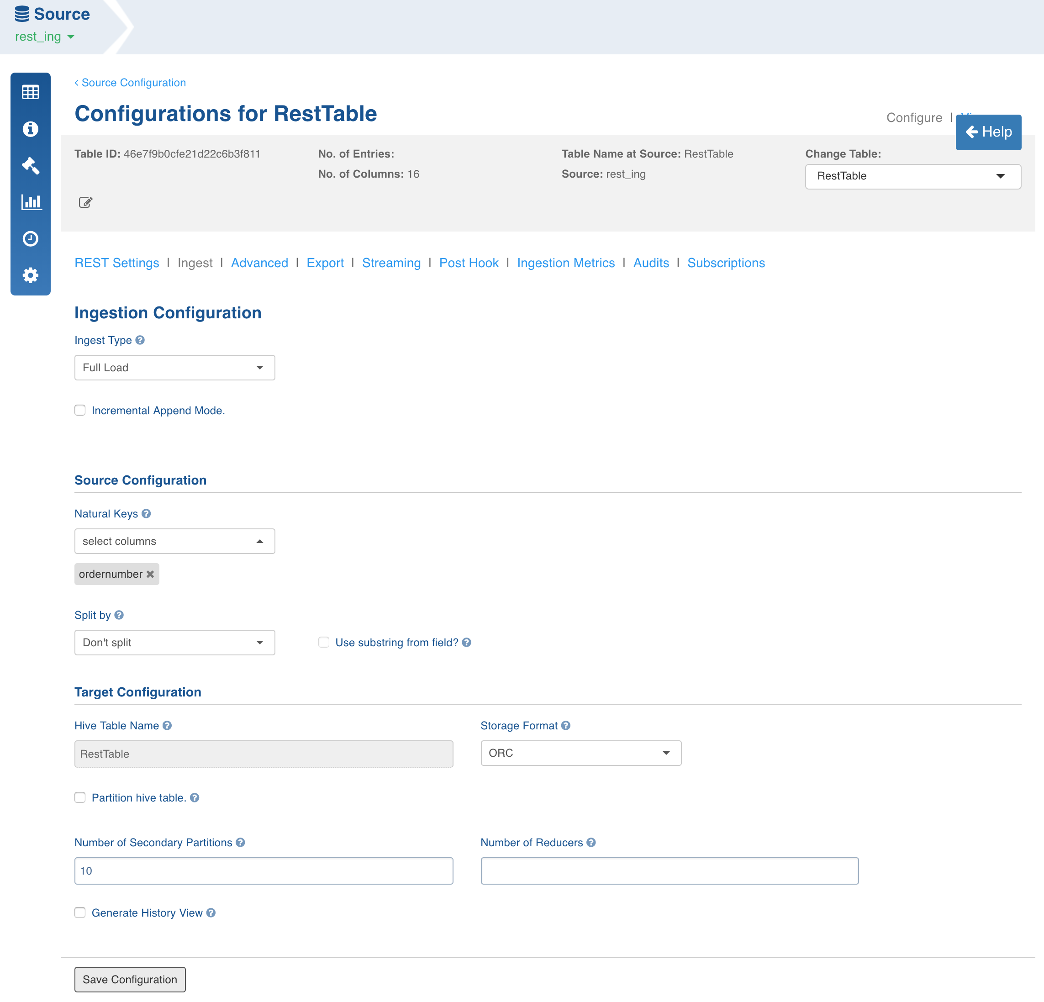Expand the Storage Format ORC dropdown
Image resolution: width=1044 pixels, height=1002 pixels.
[x=580, y=753]
